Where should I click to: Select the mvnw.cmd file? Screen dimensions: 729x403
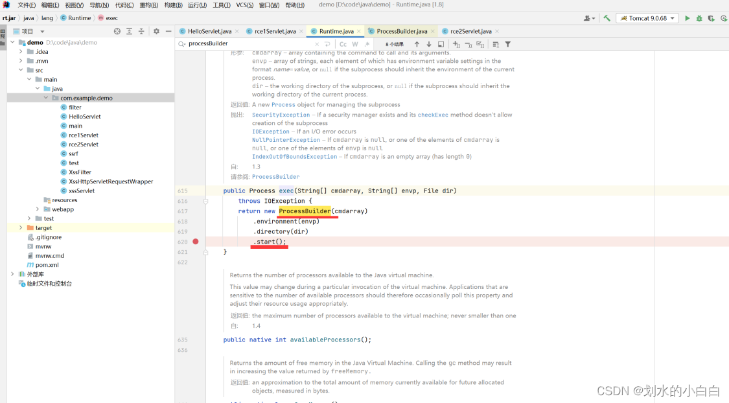coord(50,256)
